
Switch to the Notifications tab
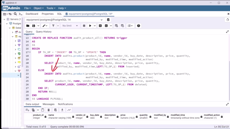click(65, 104)
